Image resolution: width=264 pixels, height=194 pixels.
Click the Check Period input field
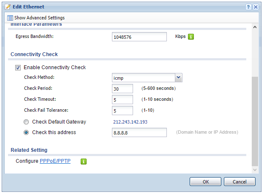click(x=123, y=89)
